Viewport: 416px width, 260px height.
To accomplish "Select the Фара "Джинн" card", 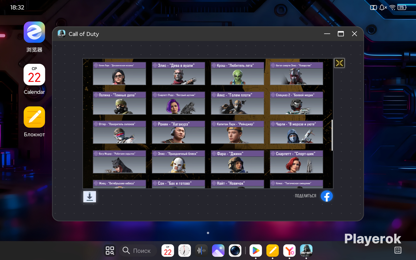I will tap(237, 162).
